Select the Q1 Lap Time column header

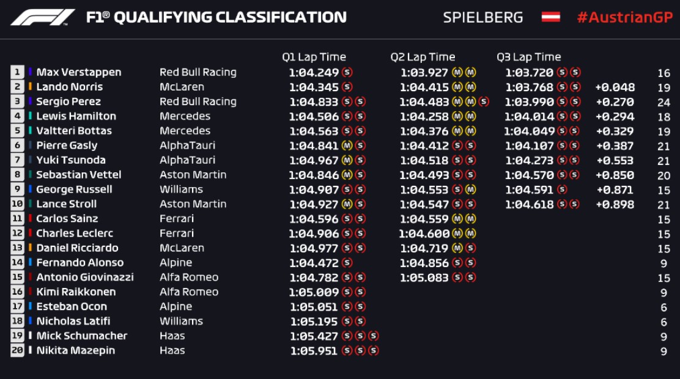314,57
